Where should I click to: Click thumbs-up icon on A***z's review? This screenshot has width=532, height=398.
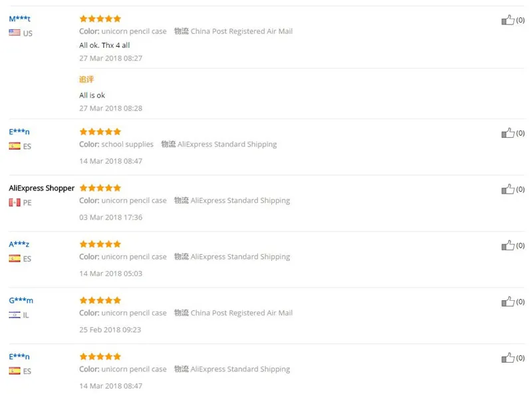click(x=507, y=246)
